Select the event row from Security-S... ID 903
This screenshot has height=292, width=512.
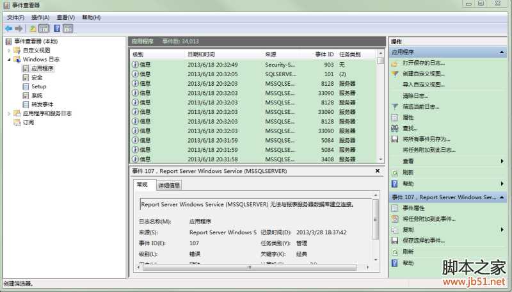click(x=253, y=65)
